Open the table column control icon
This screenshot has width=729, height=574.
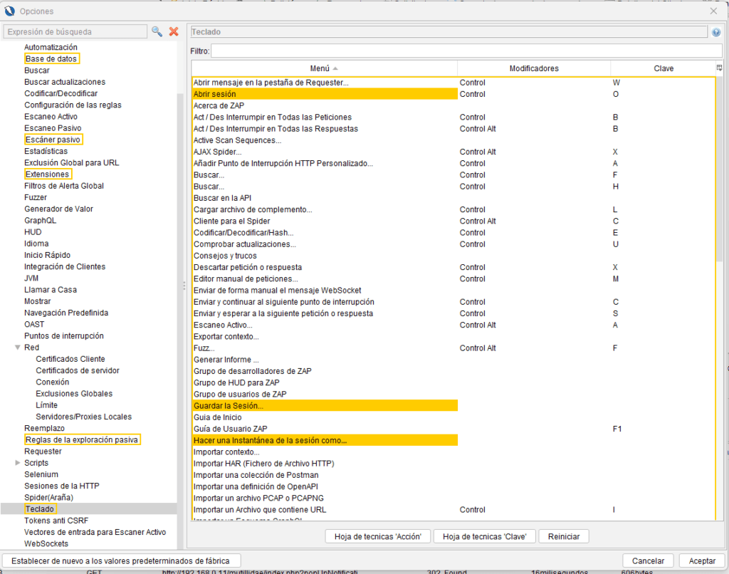719,68
